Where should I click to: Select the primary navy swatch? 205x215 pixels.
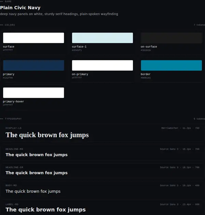(33, 65)
